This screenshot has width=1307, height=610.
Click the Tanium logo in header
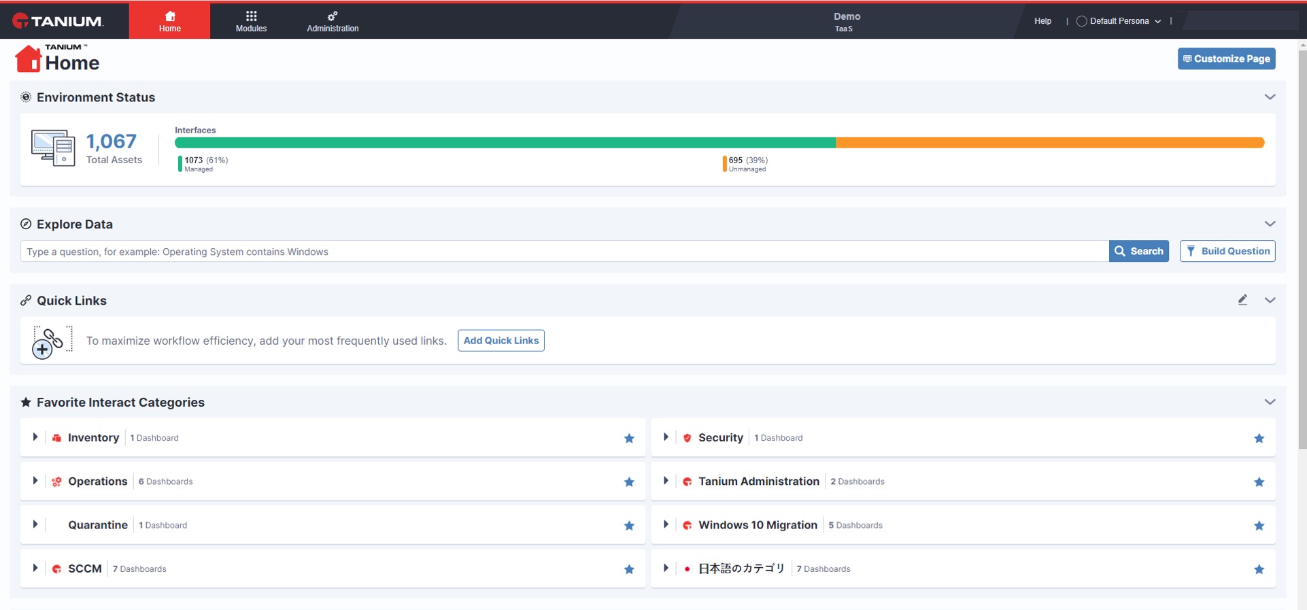(x=58, y=21)
